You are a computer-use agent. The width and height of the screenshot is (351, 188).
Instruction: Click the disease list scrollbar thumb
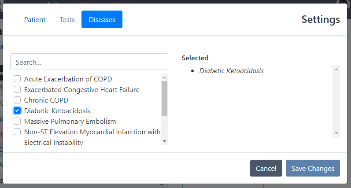click(x=165, y=98)
